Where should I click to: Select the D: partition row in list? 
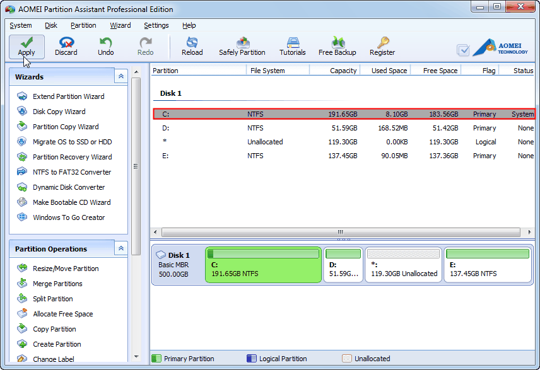tap(344, 128)
